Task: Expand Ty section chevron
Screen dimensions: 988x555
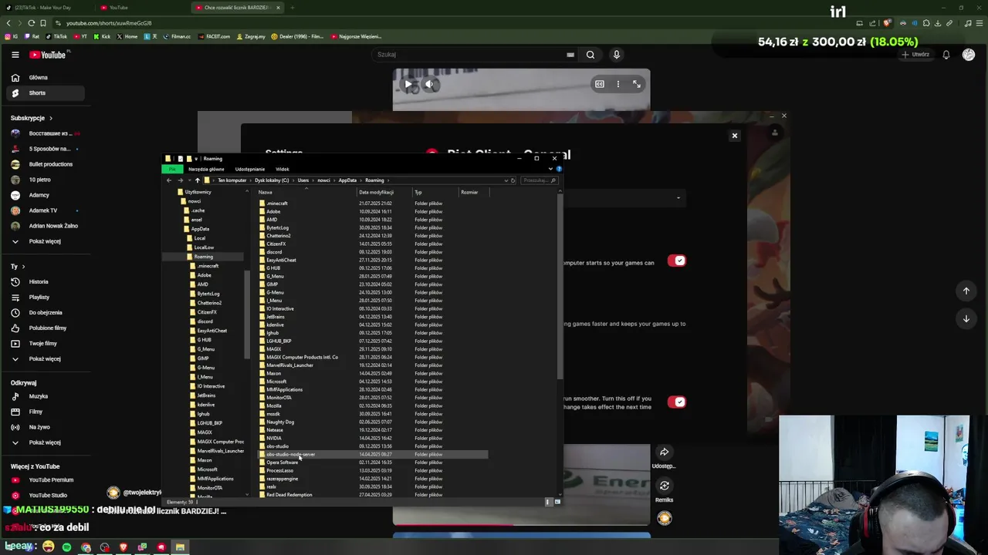Action: (x=24, y=267)
